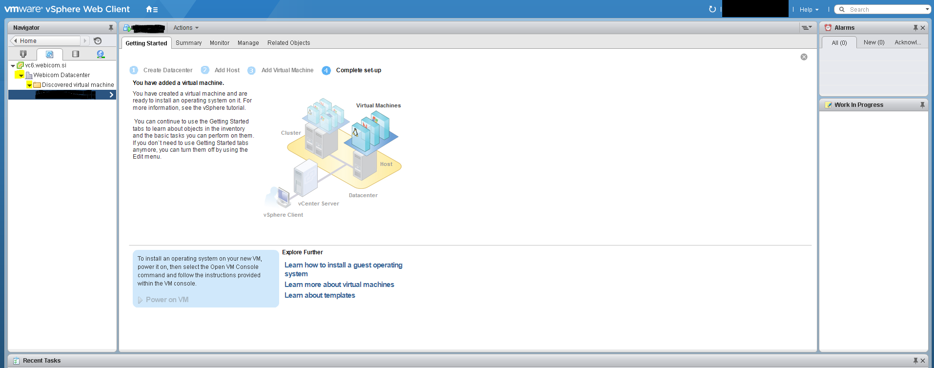Pin the Recent Tasks panel
934x368 pixels.
pos(915,361)
